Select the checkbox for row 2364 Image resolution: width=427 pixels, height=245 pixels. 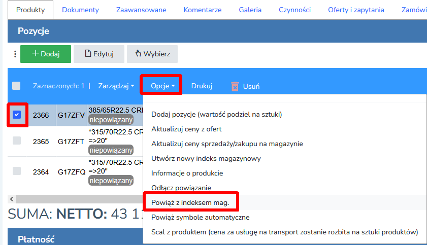[17, 171]
